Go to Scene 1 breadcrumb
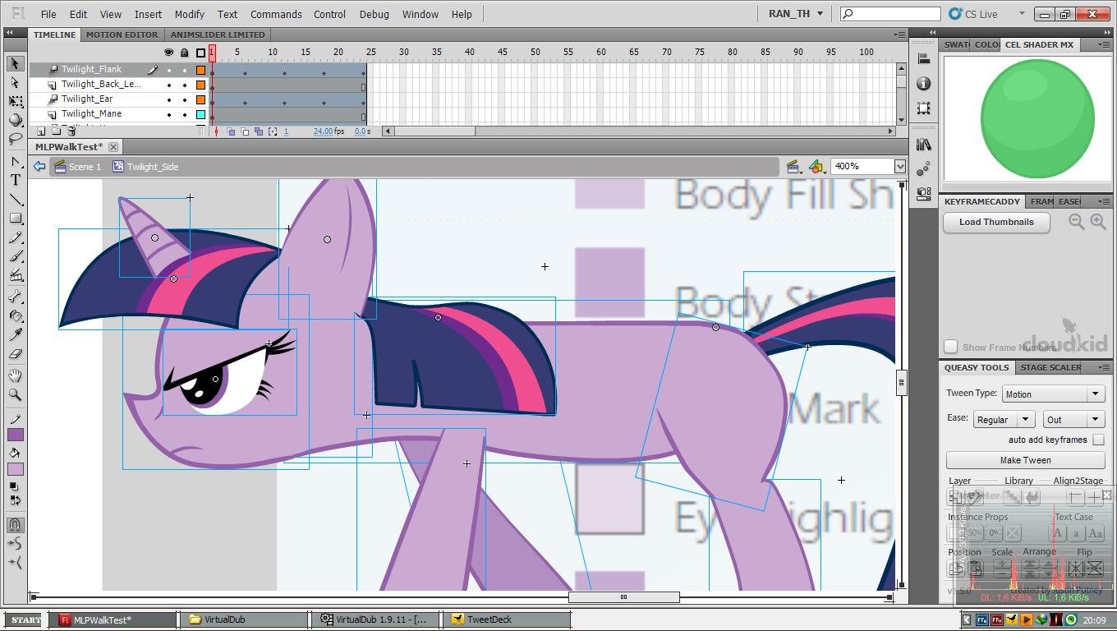The height and width of the screenshot is (631, 1117). click(x=77, y=167)
